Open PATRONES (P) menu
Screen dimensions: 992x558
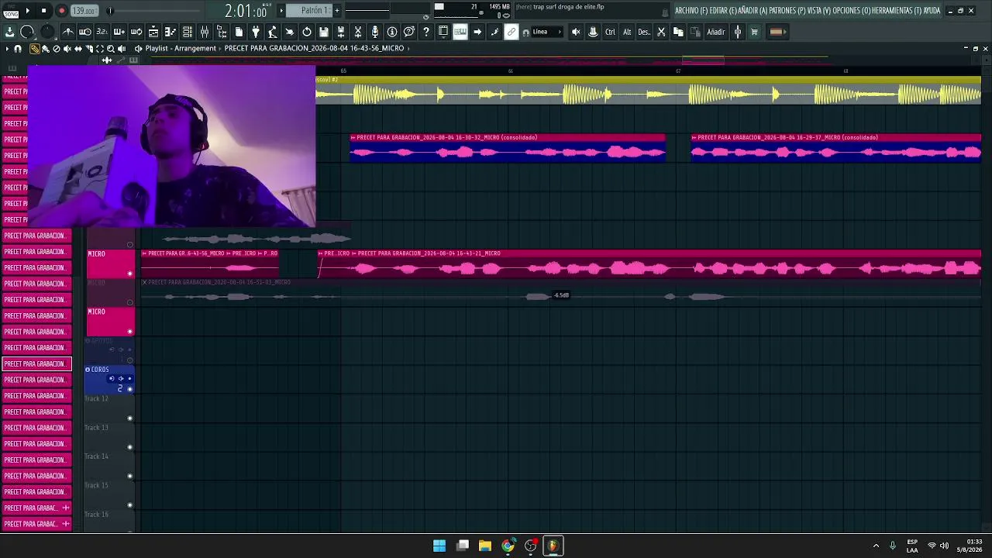click(x=788, y=11)
